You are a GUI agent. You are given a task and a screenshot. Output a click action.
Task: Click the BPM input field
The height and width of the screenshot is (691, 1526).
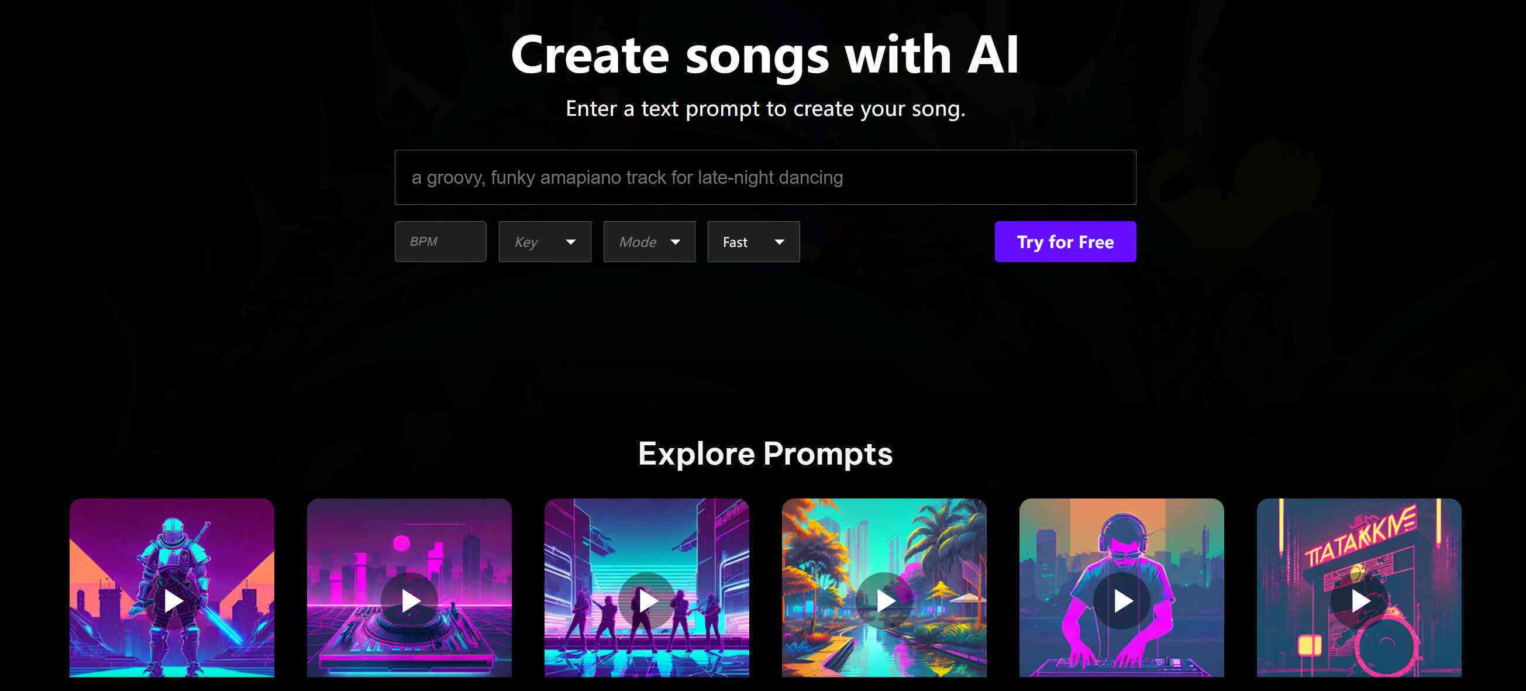440,240
